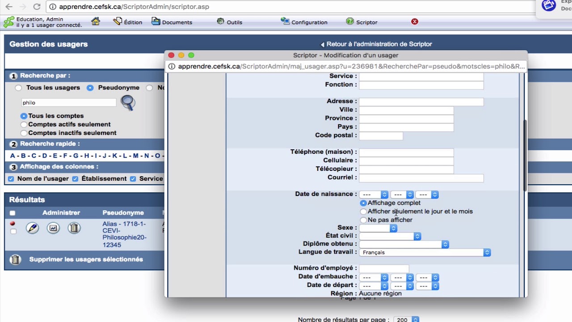Screen dimensions: 572x322
Task: Select Tous les usagers radio button
Action: click(18, 88)
